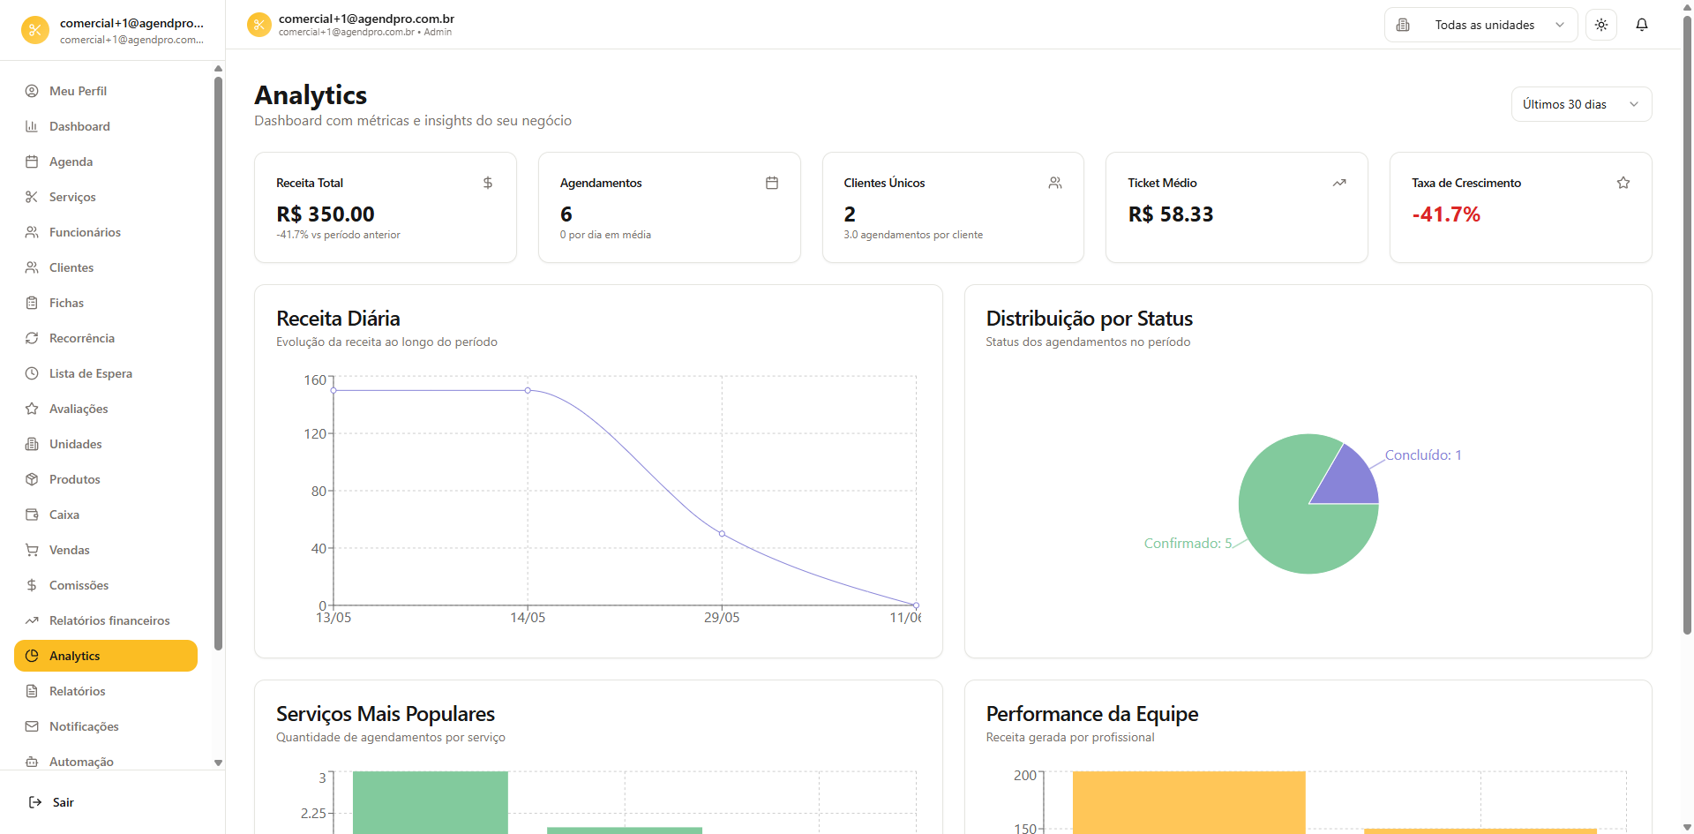The width and height of the screenshot is (1694, 834).
Task: Open the Todas as unidades dropdown
Action: click(1480, 25)
